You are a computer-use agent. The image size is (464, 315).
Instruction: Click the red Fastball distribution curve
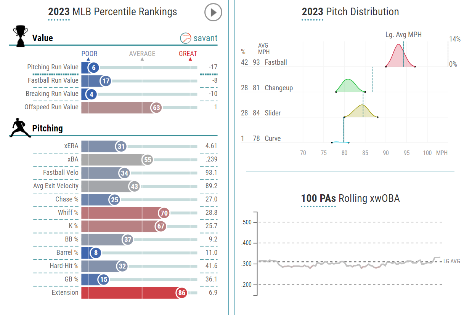click(x=399, y=57)
